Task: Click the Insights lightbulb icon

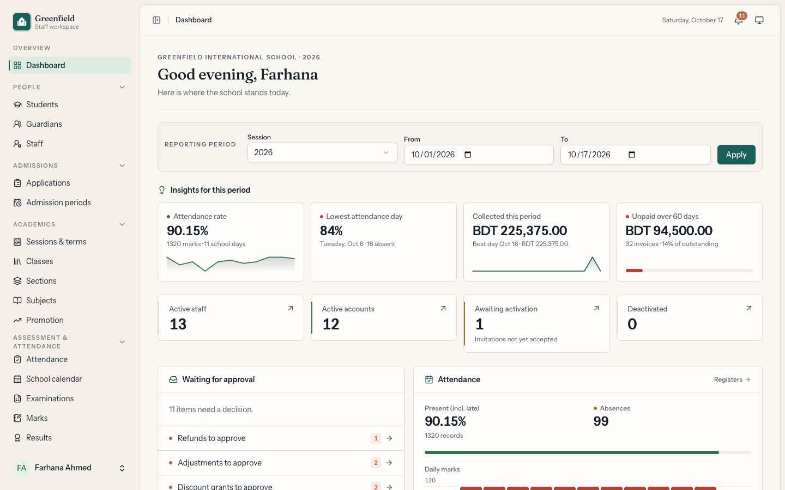Action: click(x=162, y=190)
